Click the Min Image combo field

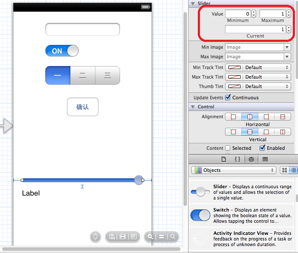click(254, 47)
